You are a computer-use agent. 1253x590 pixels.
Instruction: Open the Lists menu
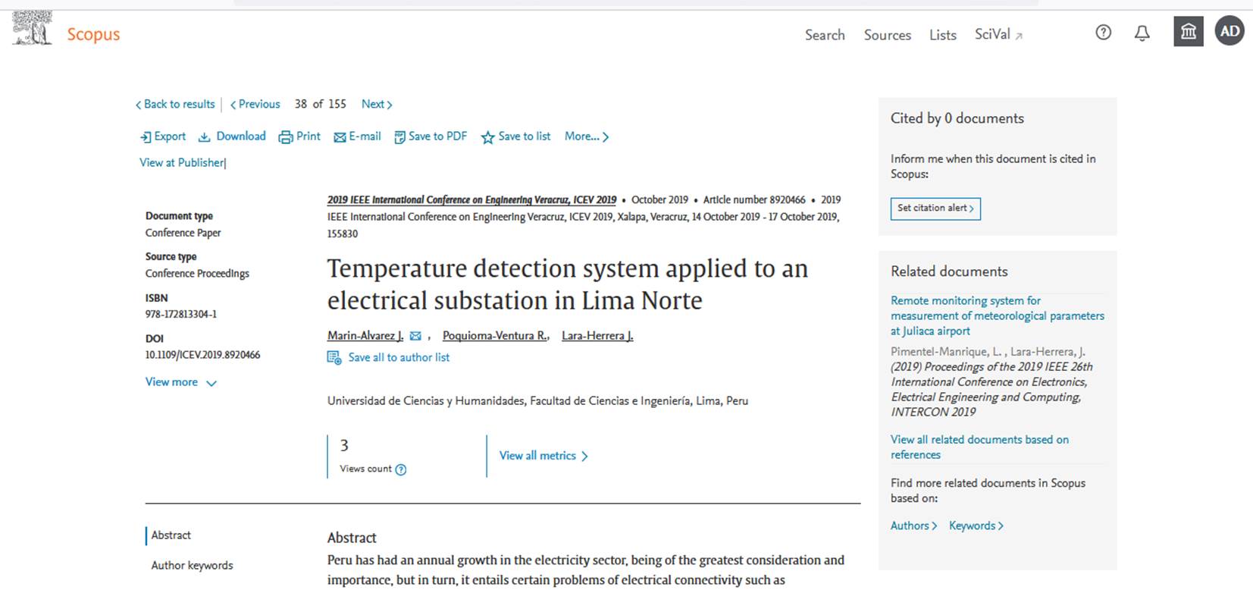[943, 35]
